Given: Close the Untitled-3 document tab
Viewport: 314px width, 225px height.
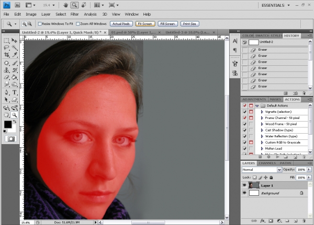Looking at the screenshot, I should pyautogui.click(x=214, y=32).
